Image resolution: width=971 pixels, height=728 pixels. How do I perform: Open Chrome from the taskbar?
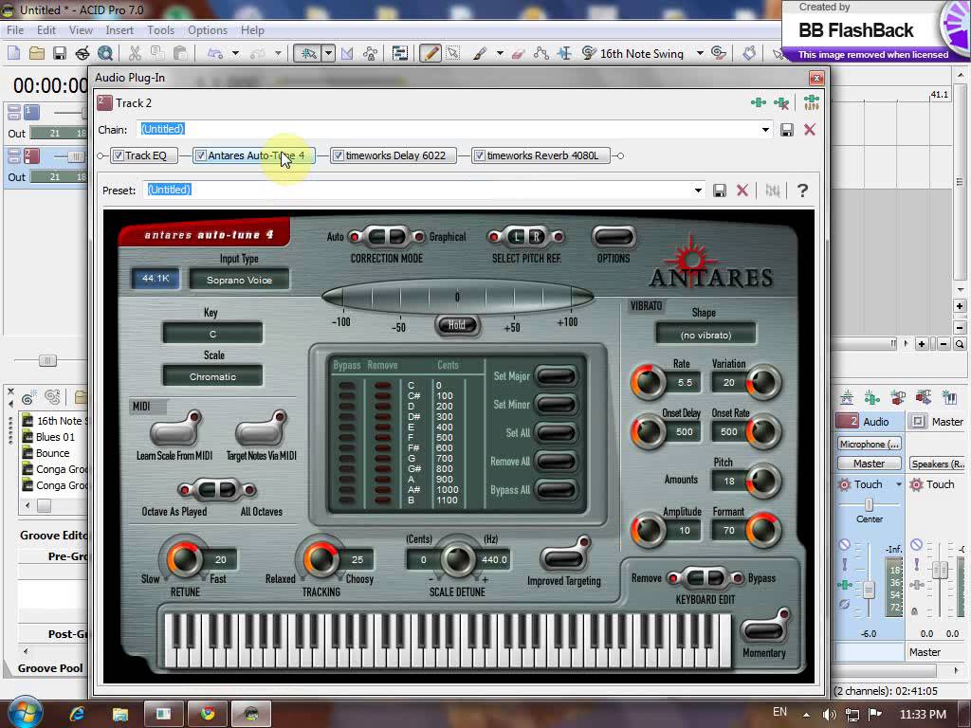[x=207, y=714]
